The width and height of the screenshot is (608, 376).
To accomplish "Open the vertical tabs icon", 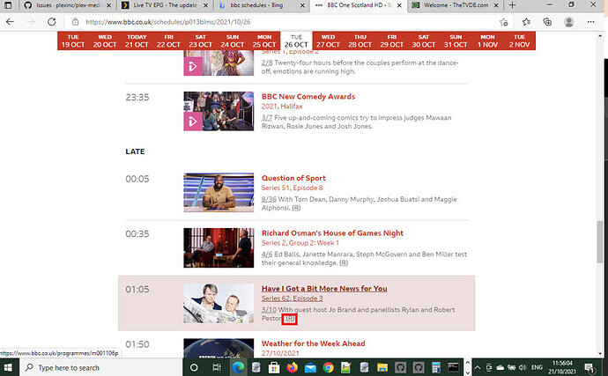I will (x=8, y=5).
